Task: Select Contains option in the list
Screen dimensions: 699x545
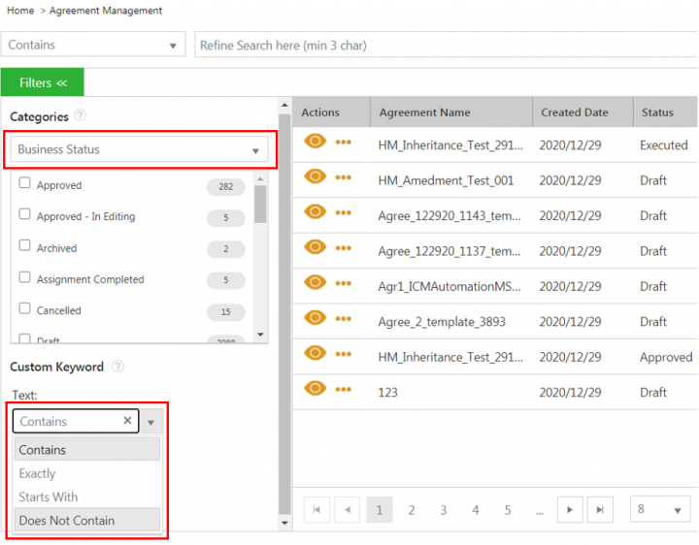Action: coord(87,449)
